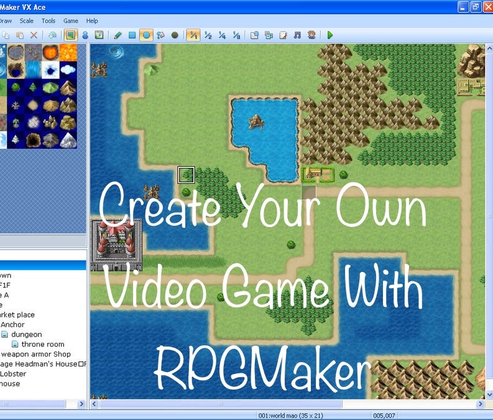Choose the Flood Fill tool
This screenshot has height=420, width=493.
(160, 35)
